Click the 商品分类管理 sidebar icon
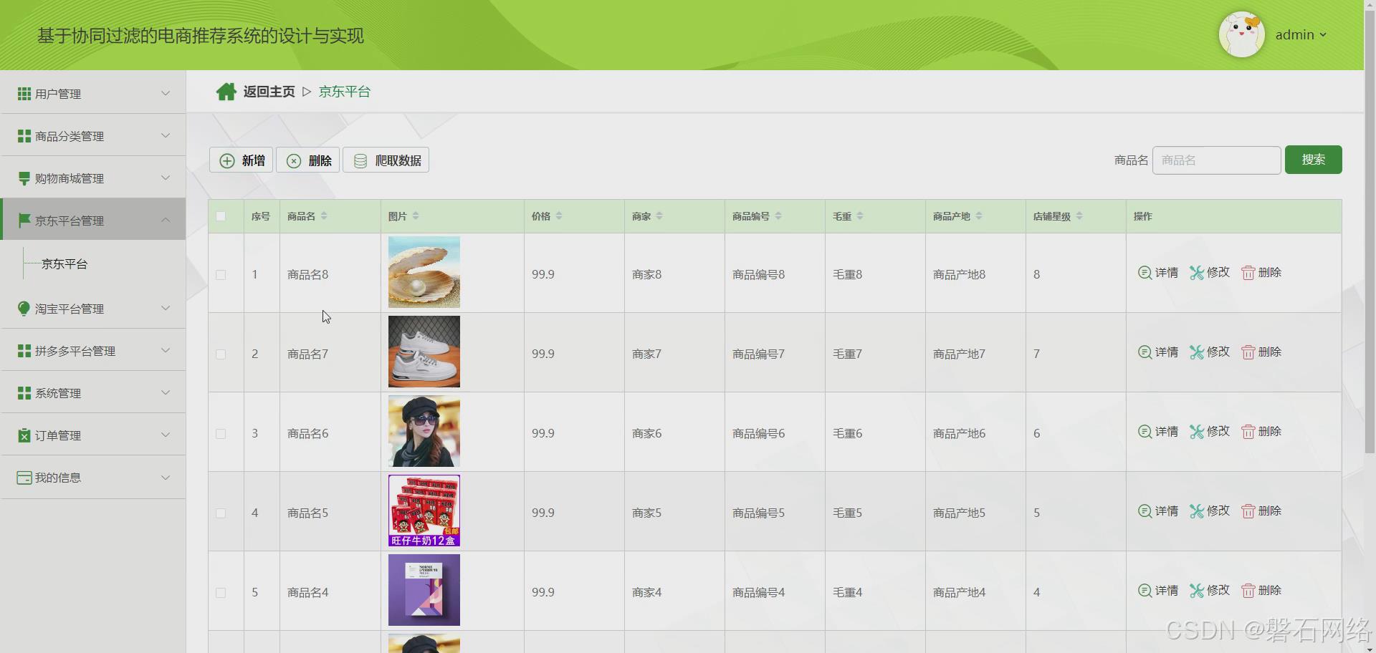The height and width of the screenshot is (653, 1376). (24, 136)
